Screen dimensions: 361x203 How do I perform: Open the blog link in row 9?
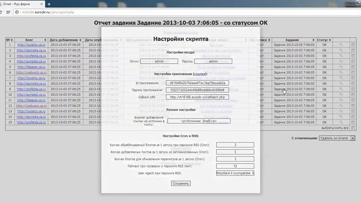31,89
